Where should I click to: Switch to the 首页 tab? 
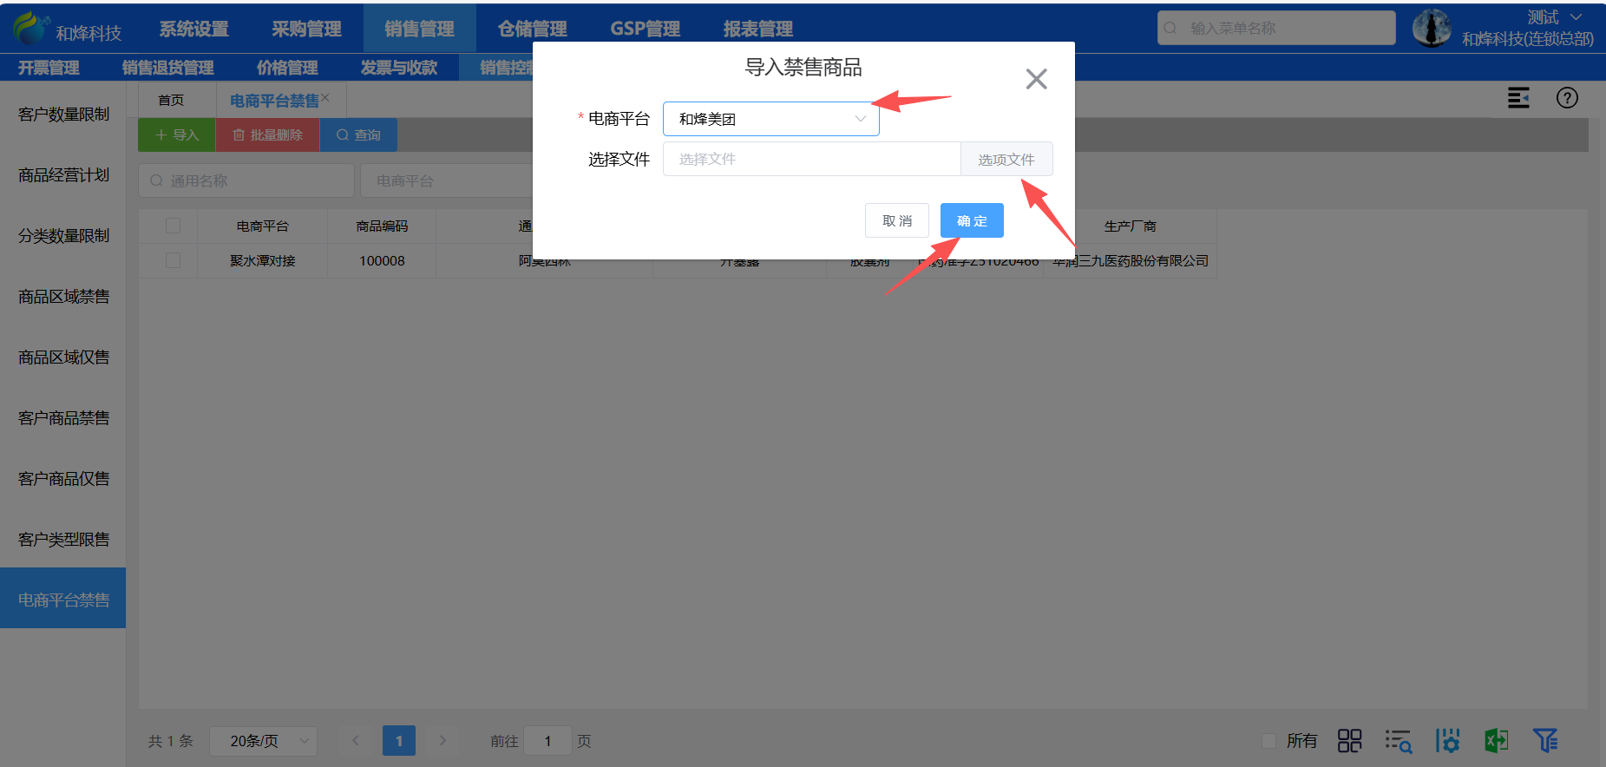pos(171,101)
